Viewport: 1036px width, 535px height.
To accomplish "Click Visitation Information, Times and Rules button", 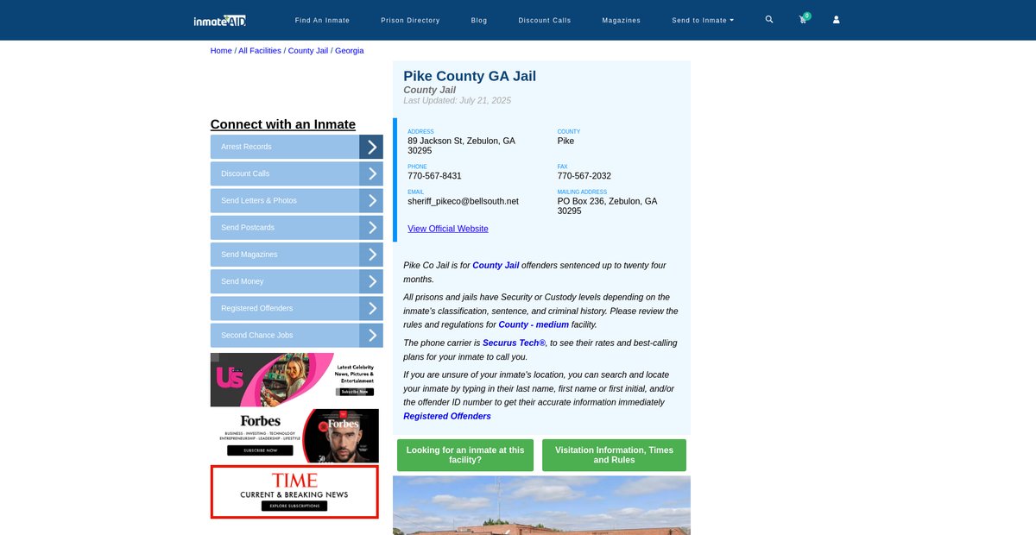I will click(x=614, y=455).
